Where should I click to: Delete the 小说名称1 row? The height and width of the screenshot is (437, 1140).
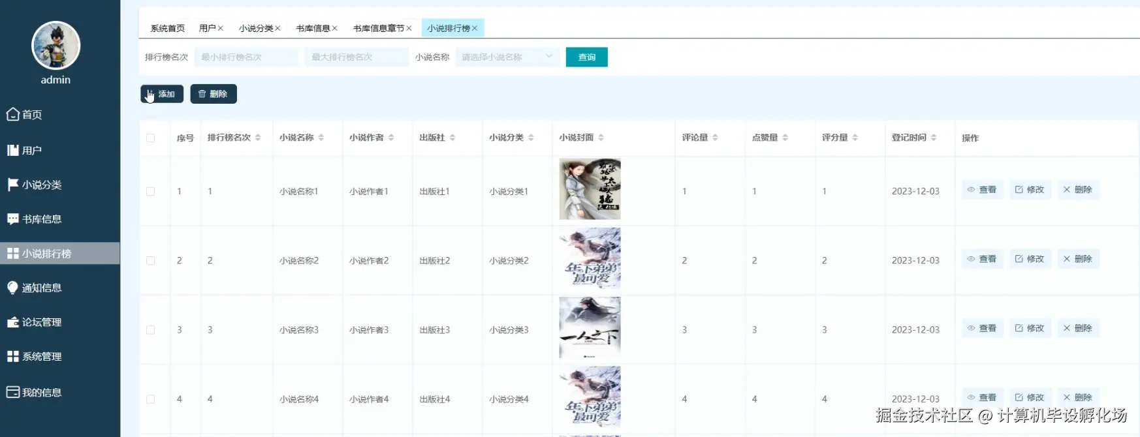click(x=1078, y=190)
